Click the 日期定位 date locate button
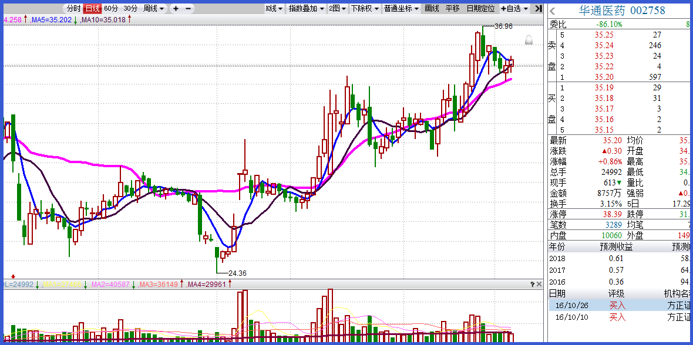Screen dimensions: 693x345 tap(480, 8)
